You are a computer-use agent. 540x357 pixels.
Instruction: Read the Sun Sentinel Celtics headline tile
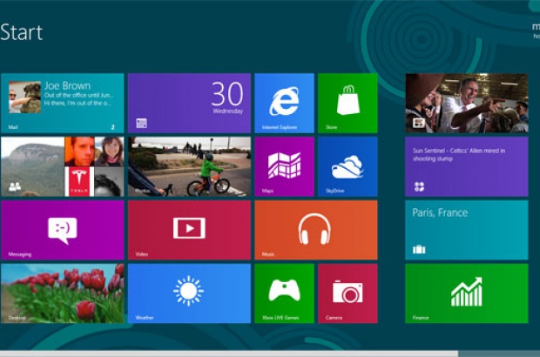[x=466, y=166]
